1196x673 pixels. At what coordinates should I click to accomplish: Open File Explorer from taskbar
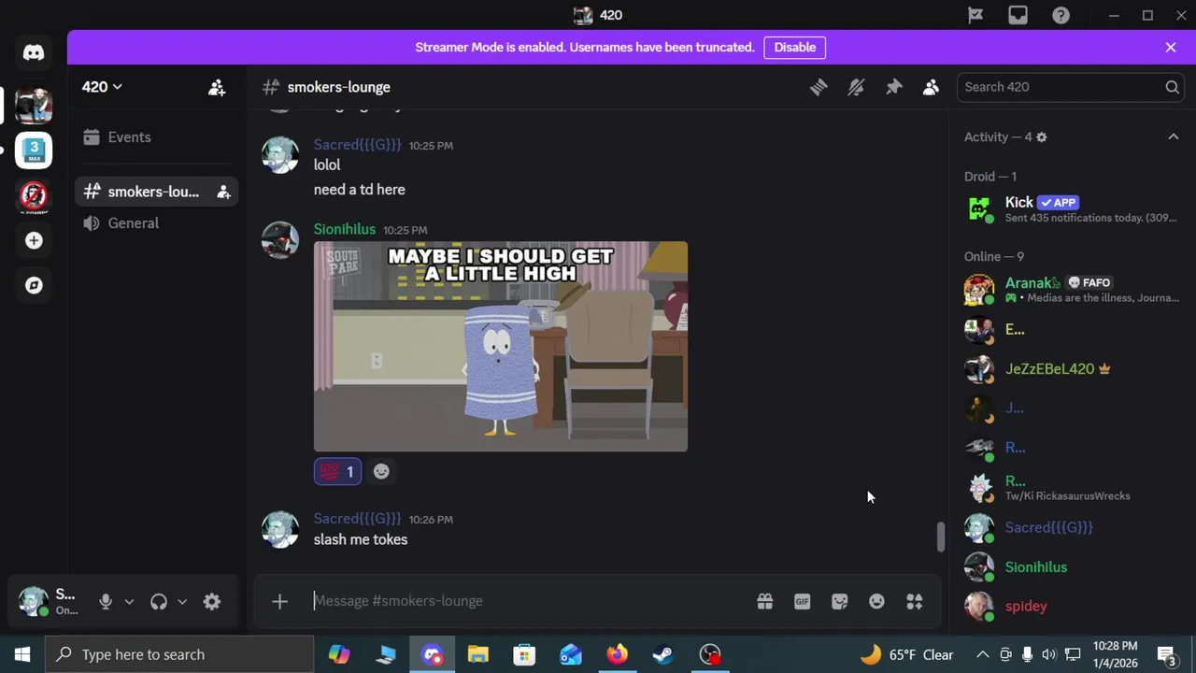pos(477,654)
